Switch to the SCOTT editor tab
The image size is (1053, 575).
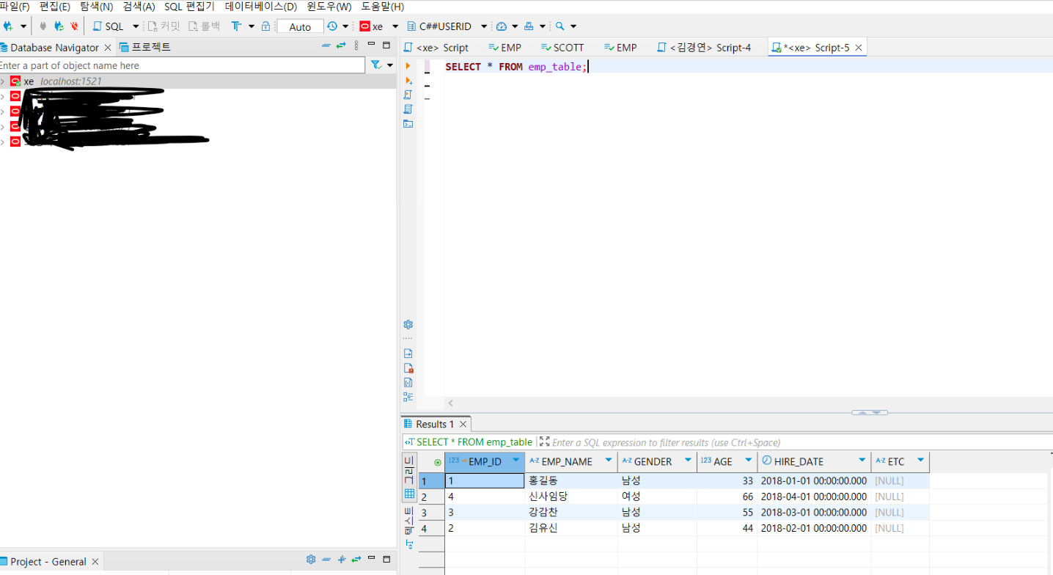tap(562, 47)
